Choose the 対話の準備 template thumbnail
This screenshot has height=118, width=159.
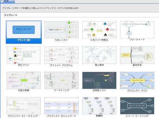tap(24, 80)
